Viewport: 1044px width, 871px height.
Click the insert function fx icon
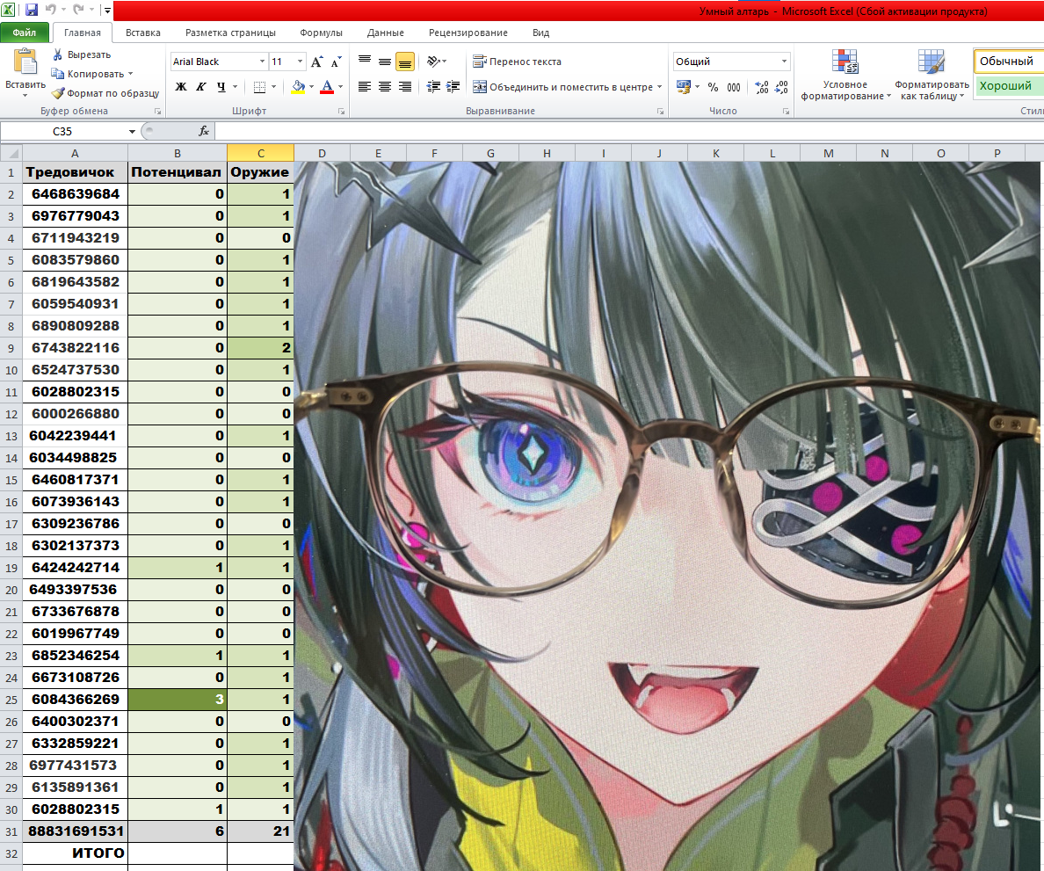click(204, 131)
